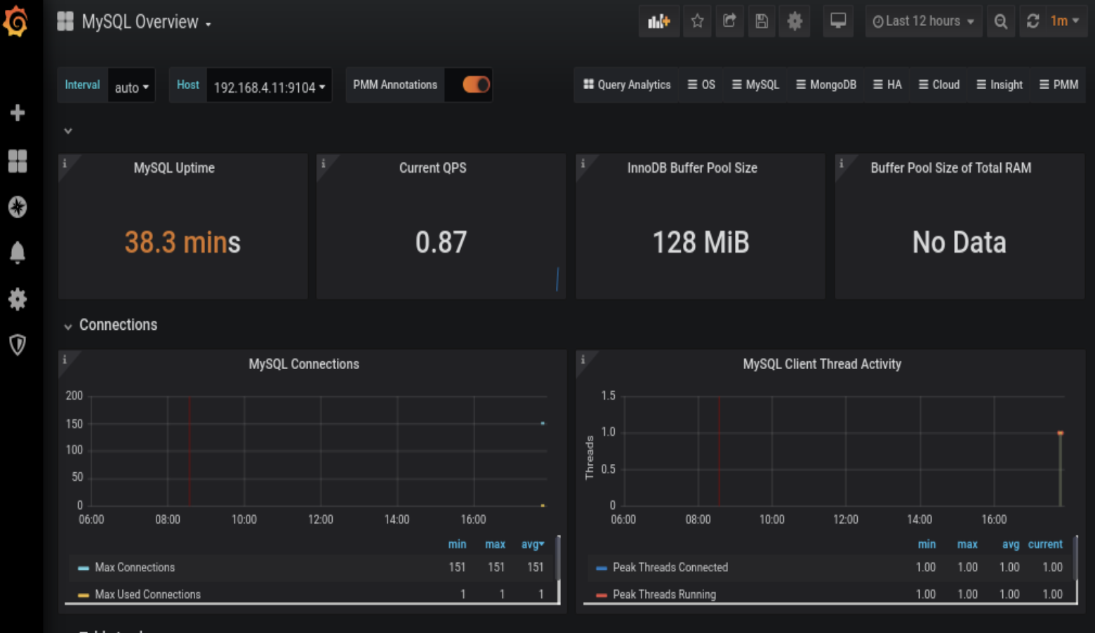The width and height of the screenshot is (1095, 633).
Task: Open the HA dashboards menu
Action: point(887,85)
